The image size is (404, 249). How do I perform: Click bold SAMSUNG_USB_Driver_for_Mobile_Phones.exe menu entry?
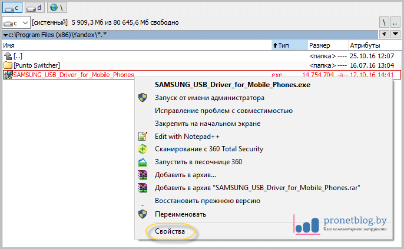click(233, 85)
